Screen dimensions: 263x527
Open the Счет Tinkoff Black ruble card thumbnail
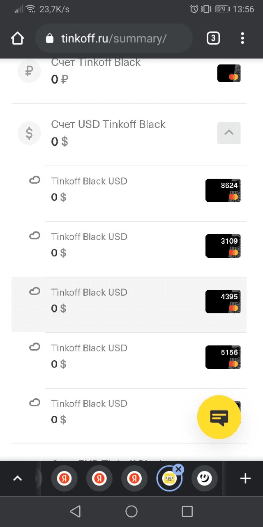tap(229, 73)
